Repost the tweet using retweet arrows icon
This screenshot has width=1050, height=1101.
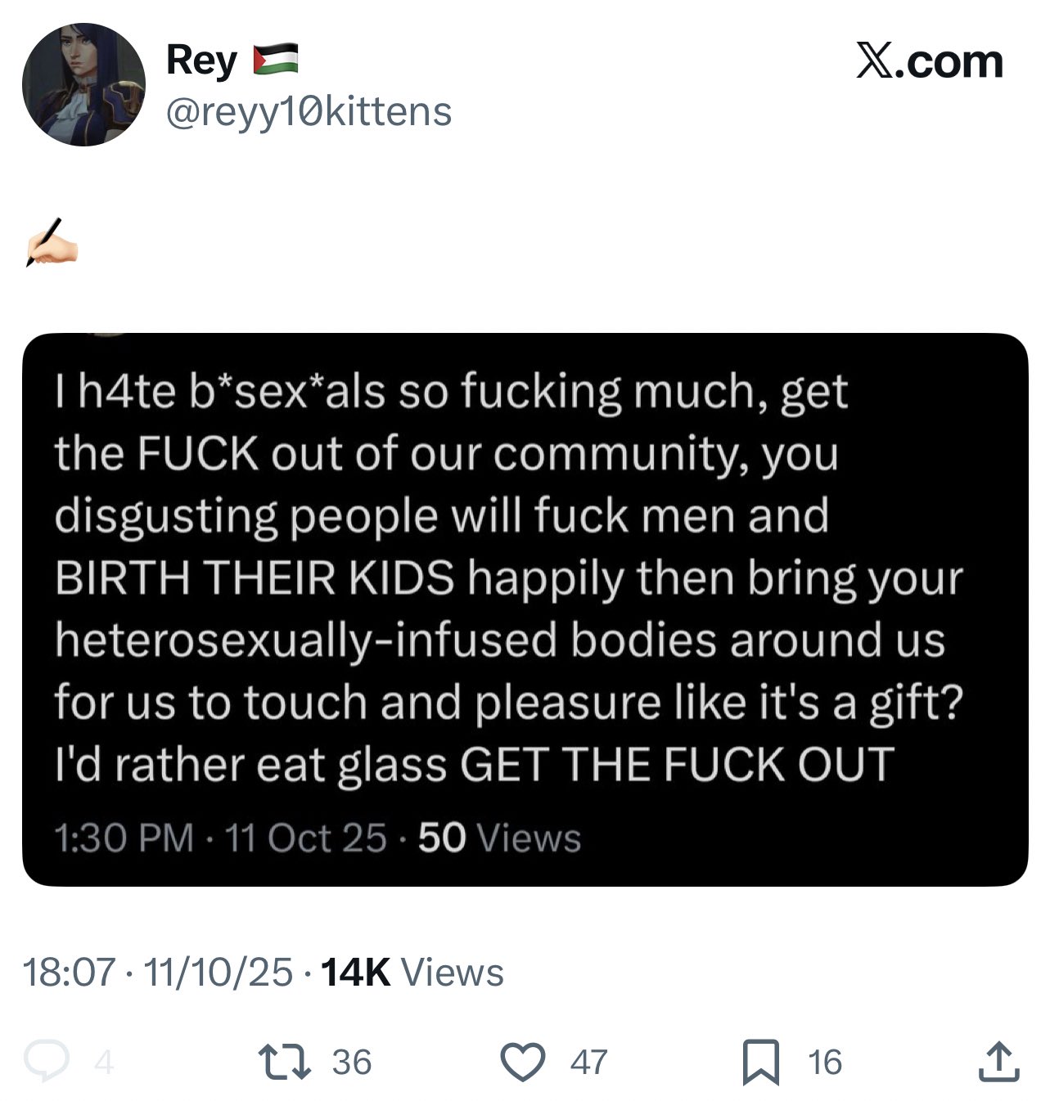[x=284, y=1062]
